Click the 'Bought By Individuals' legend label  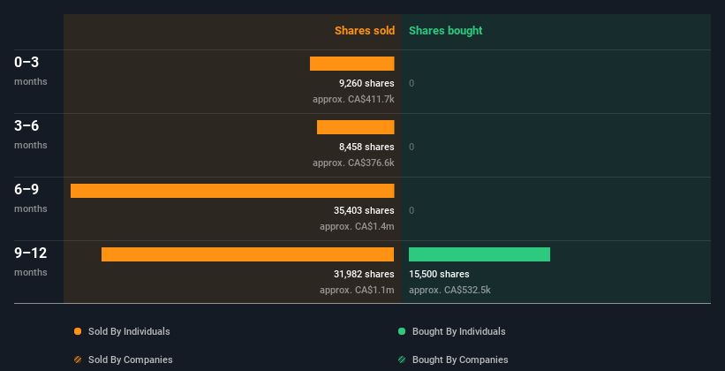[x=458, y=331]
